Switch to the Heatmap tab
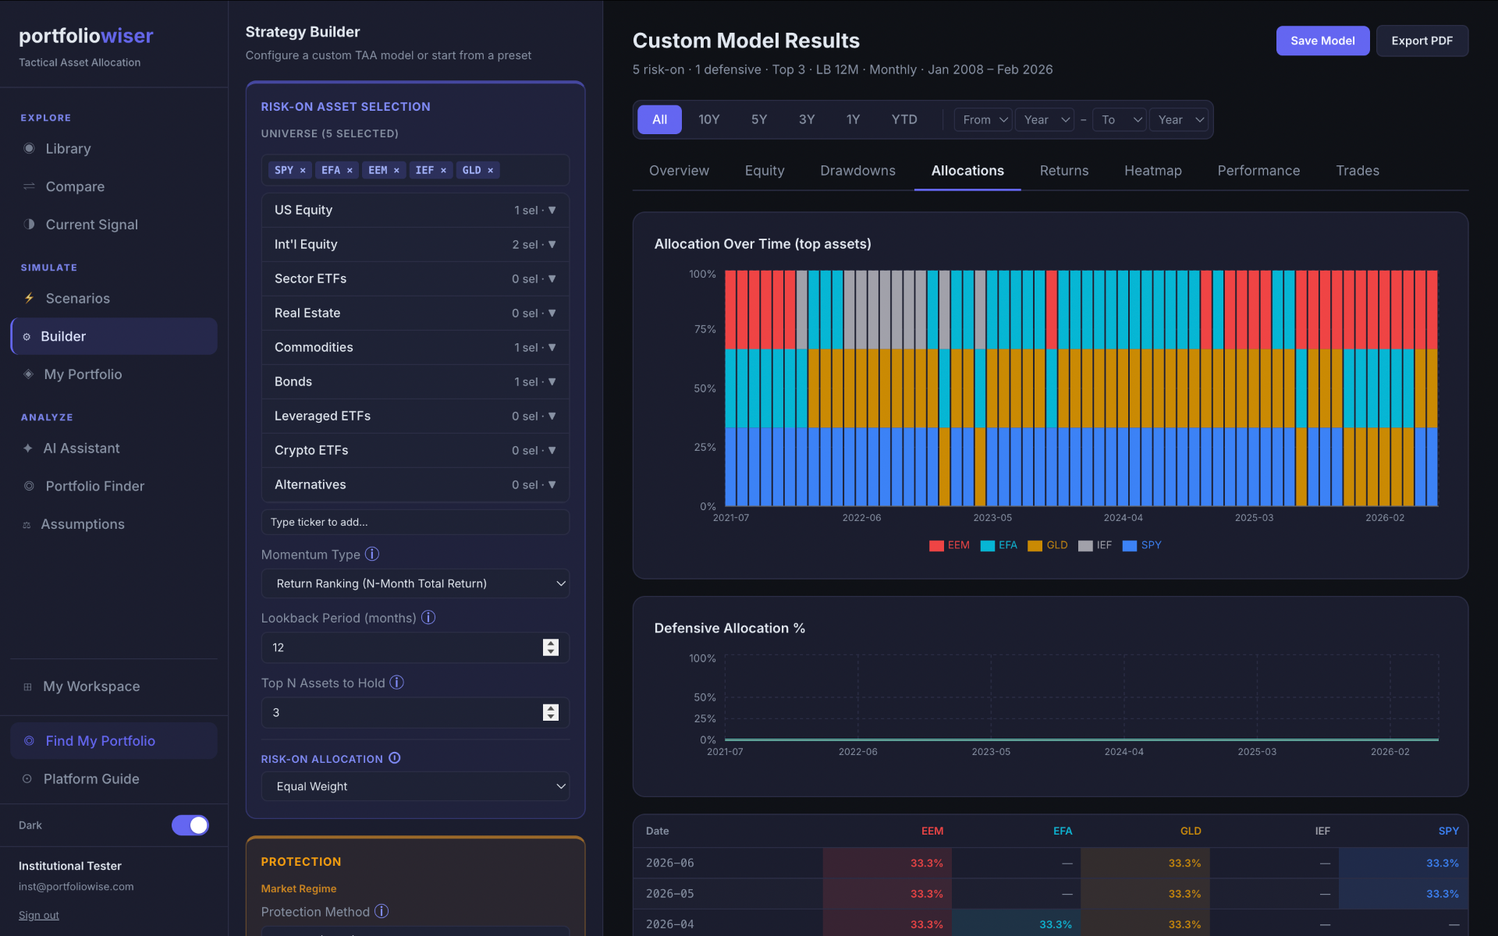 pyautogui.click(x=1153, y=171)
